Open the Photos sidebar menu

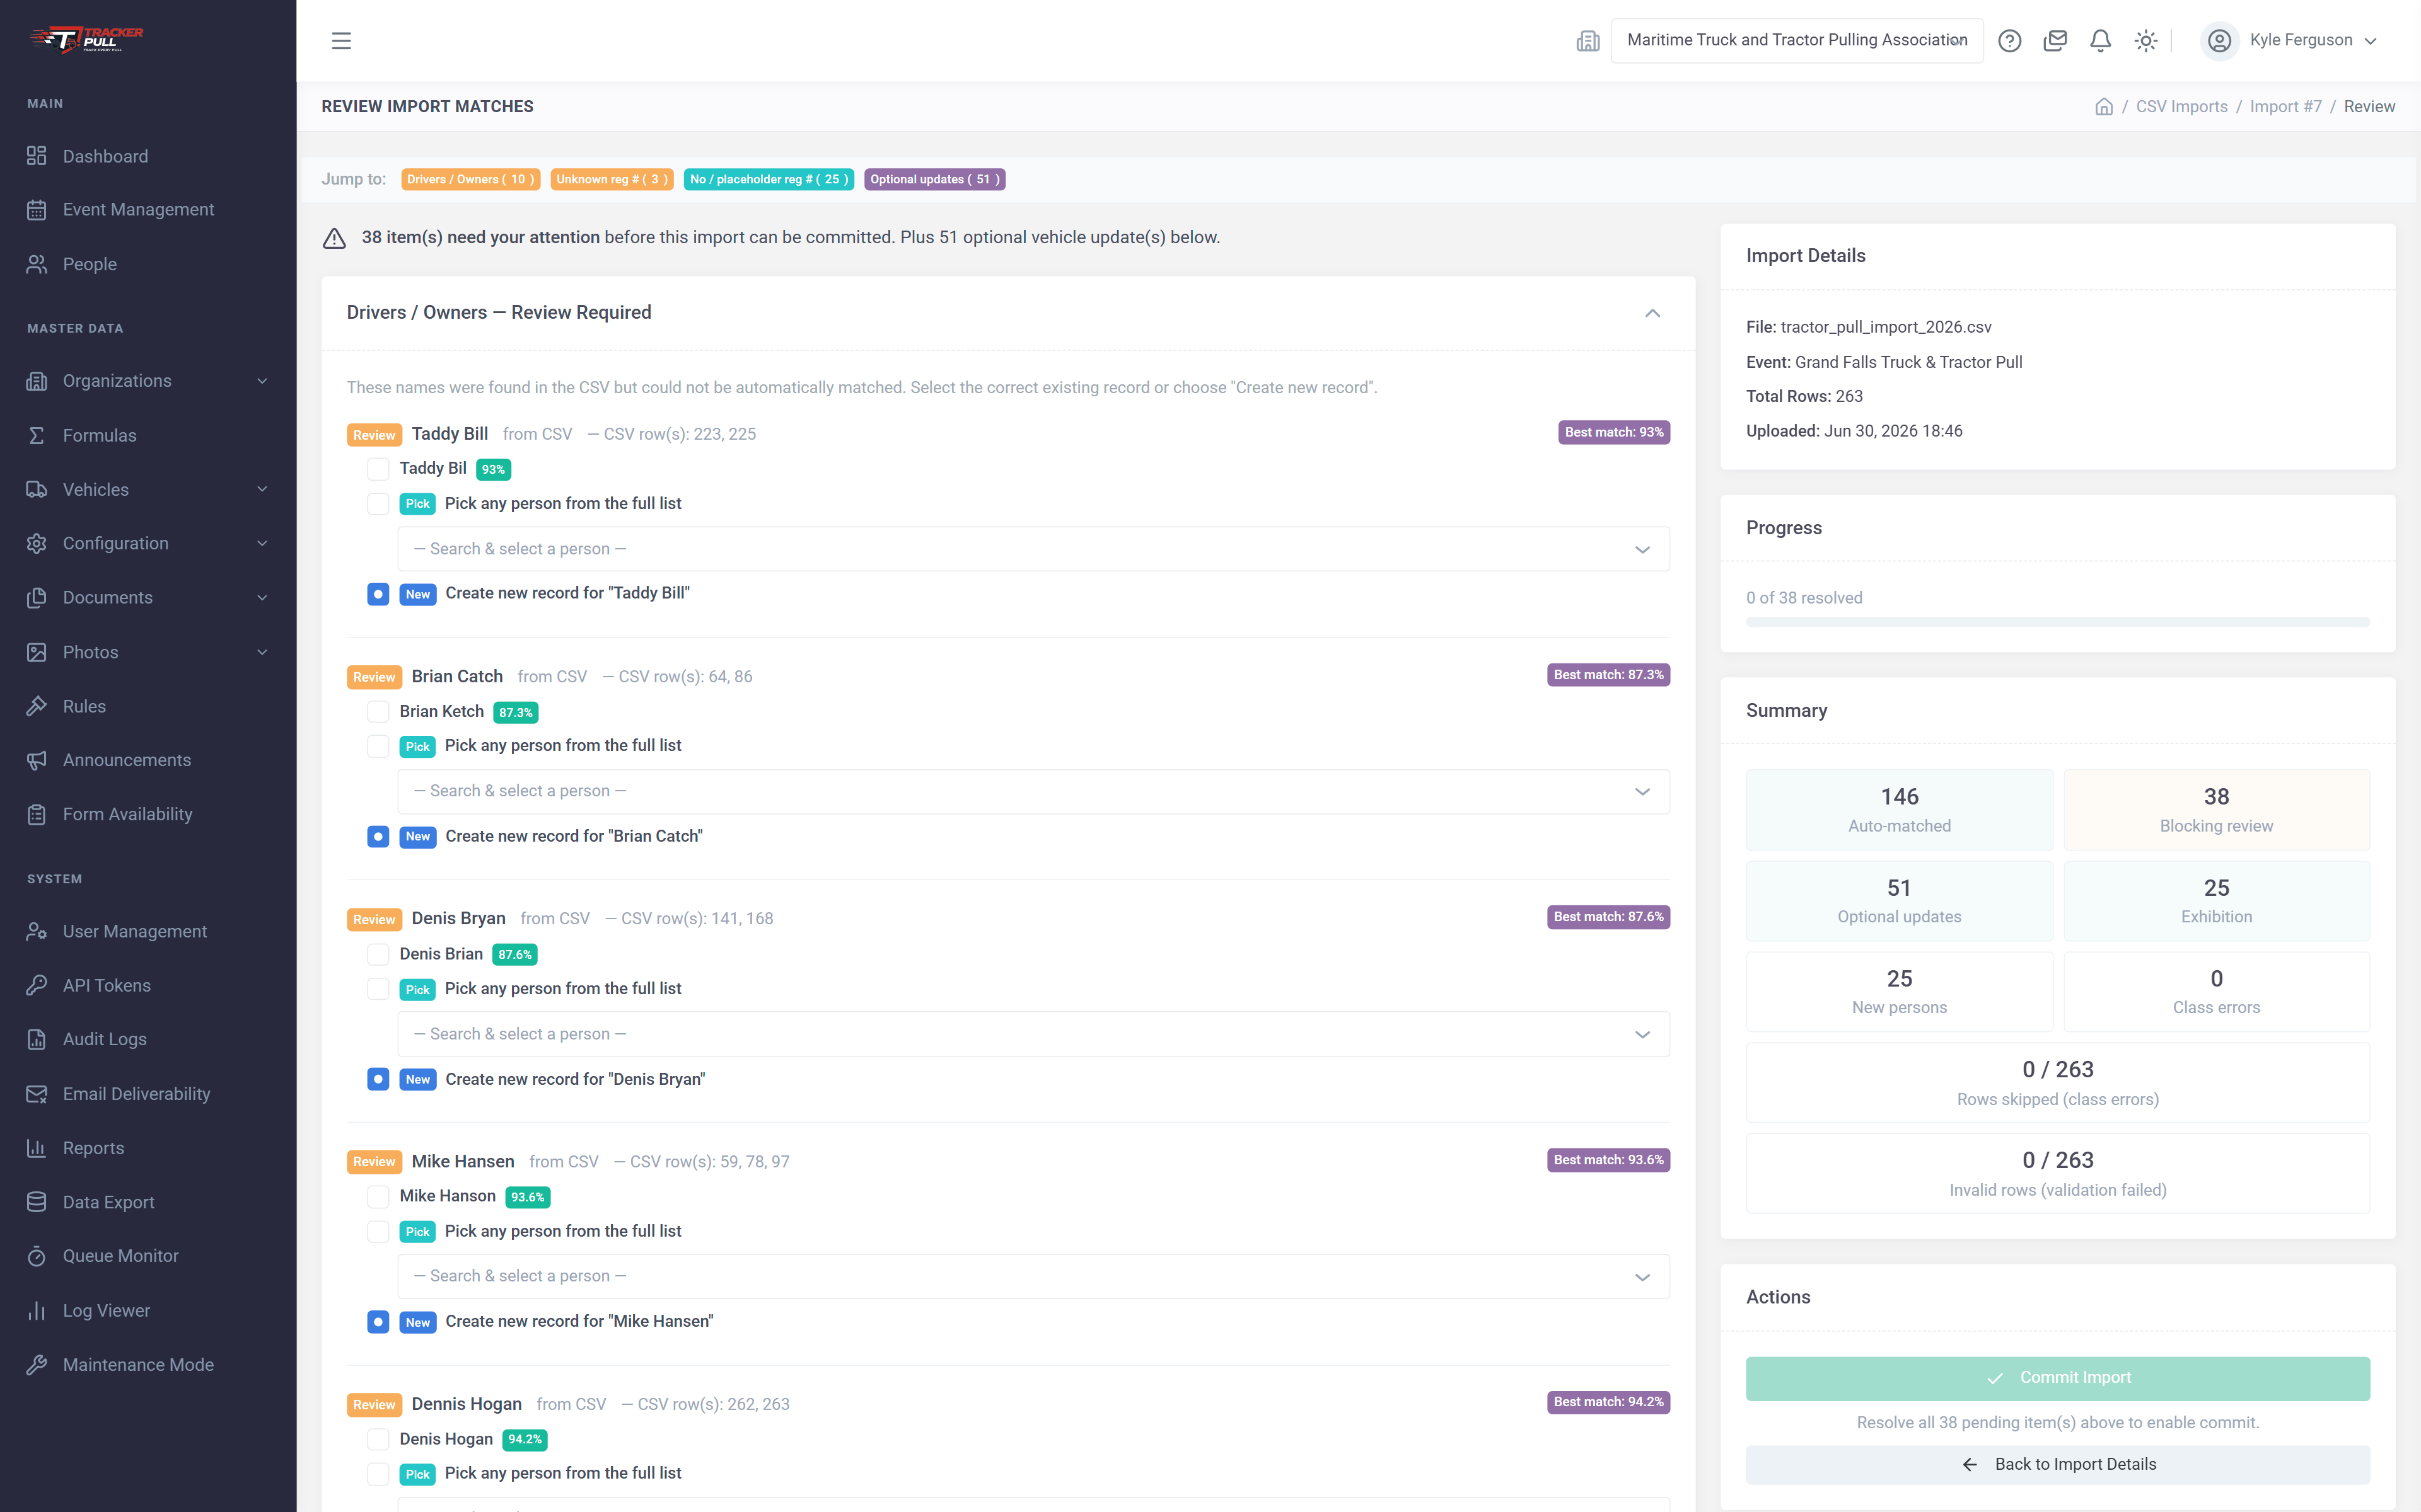148,652
